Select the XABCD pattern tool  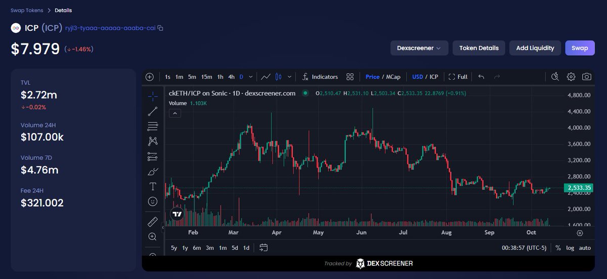pyautogui.click(x=152, y=142)
